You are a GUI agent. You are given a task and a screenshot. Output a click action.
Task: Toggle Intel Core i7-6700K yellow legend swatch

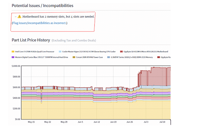13,51
